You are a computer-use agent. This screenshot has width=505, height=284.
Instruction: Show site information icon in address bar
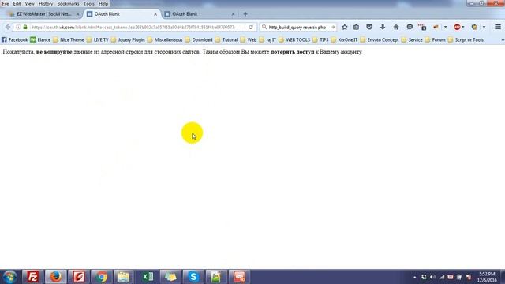point(18,27)
